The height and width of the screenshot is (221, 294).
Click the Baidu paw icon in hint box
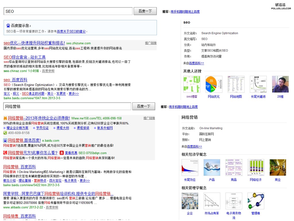tap(8, 26)
